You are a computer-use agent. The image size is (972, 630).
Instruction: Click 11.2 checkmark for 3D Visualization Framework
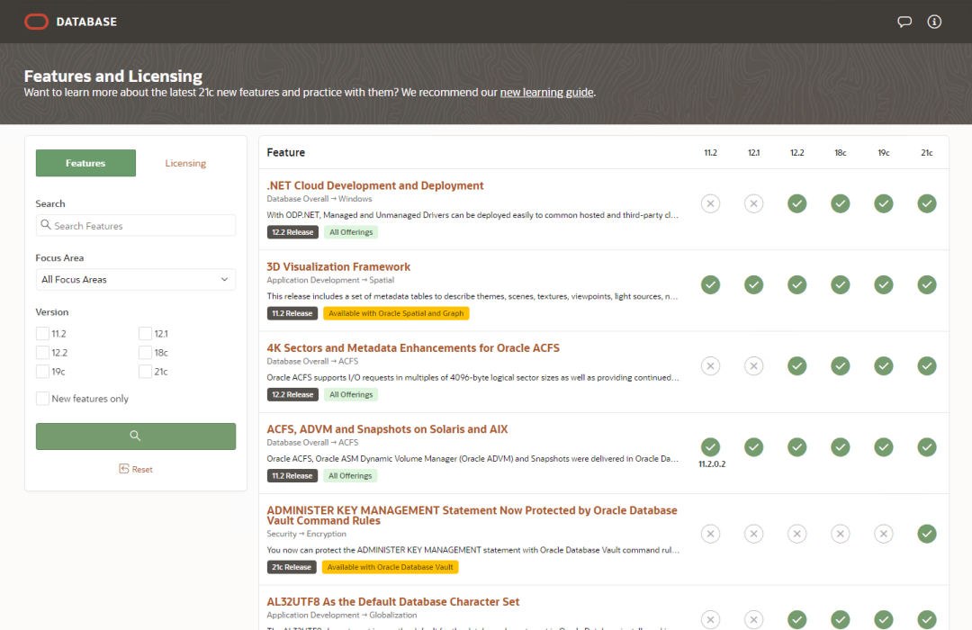tap(710, 284)
